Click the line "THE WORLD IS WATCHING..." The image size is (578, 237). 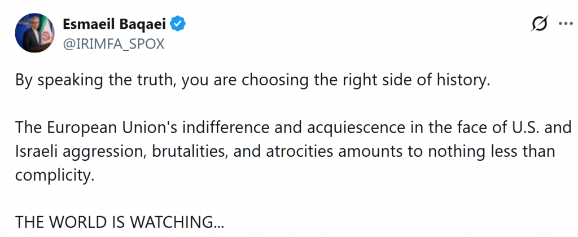click(120, 222)
